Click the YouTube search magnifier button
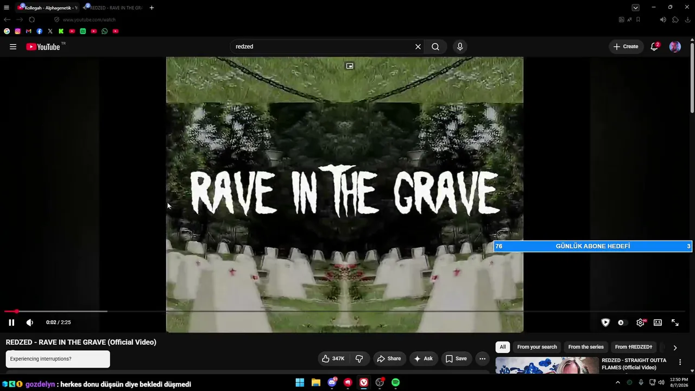 (x=435, y=47)
